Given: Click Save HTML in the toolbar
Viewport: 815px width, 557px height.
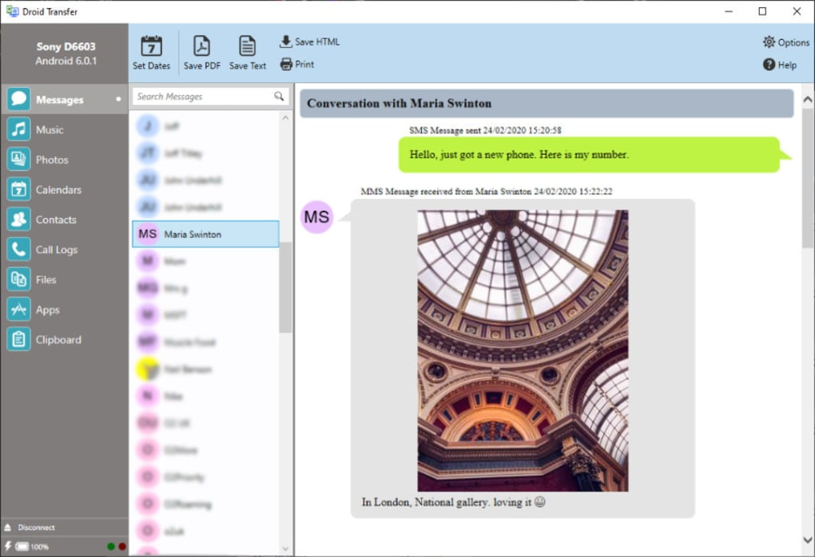Looking at the screenshot, I should (309, 41).
